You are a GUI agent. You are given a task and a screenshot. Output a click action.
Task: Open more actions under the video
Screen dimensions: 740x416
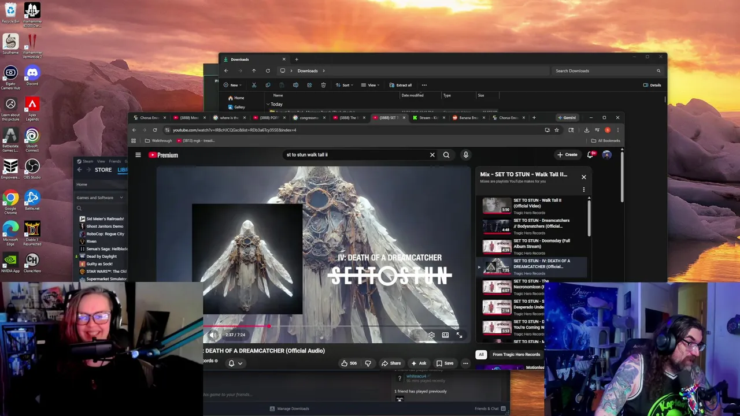coord(465,363)
